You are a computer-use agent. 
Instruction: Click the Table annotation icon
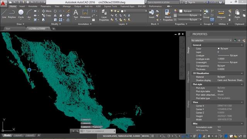tap(93, 20)
